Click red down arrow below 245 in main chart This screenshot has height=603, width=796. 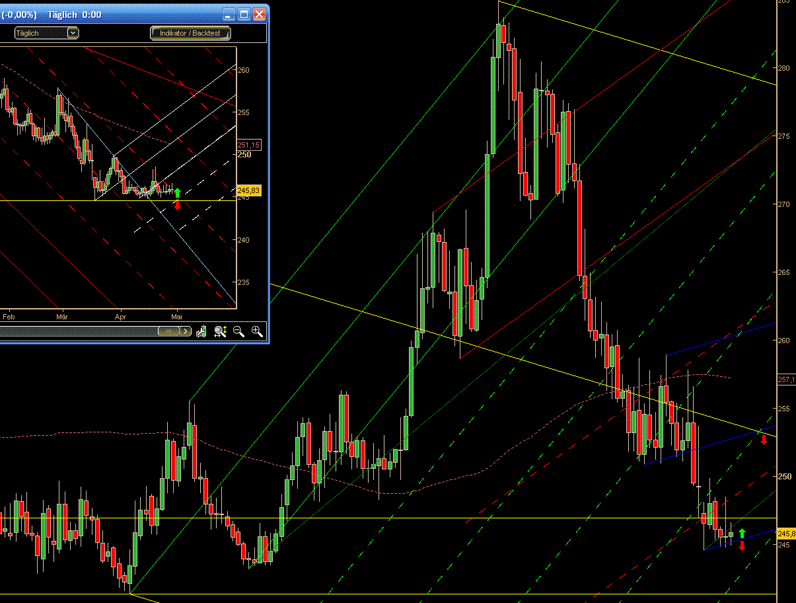click(742, 545)
